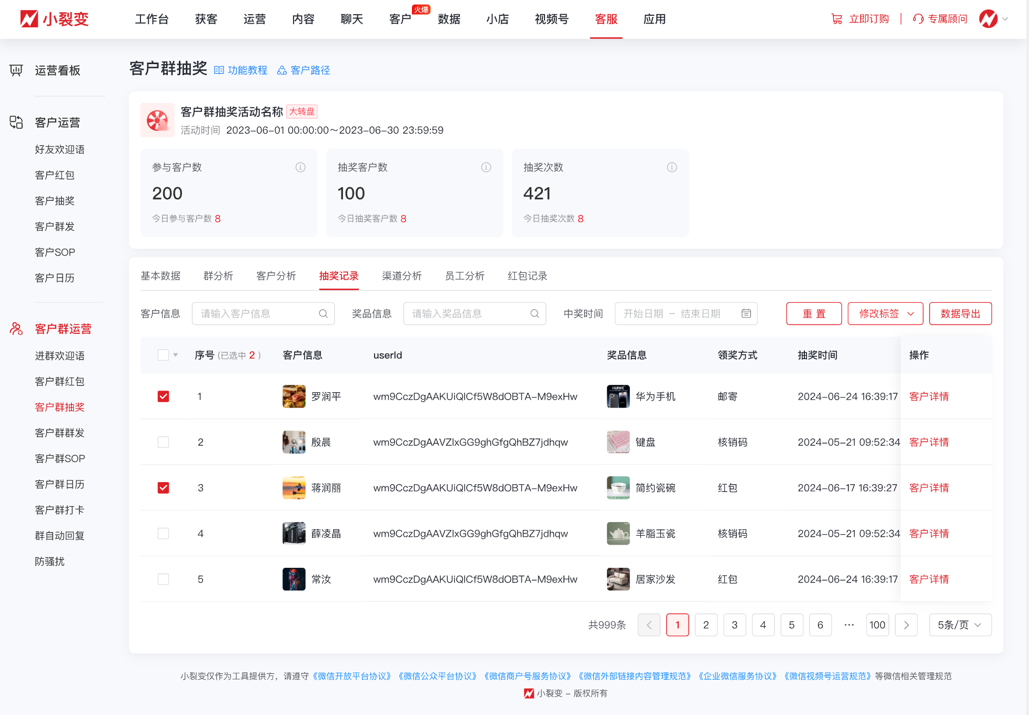Switch to the 红包记录 tab
Image resolution: width=1029 pixels, height=715 pixels.
(x=528, y=276)
